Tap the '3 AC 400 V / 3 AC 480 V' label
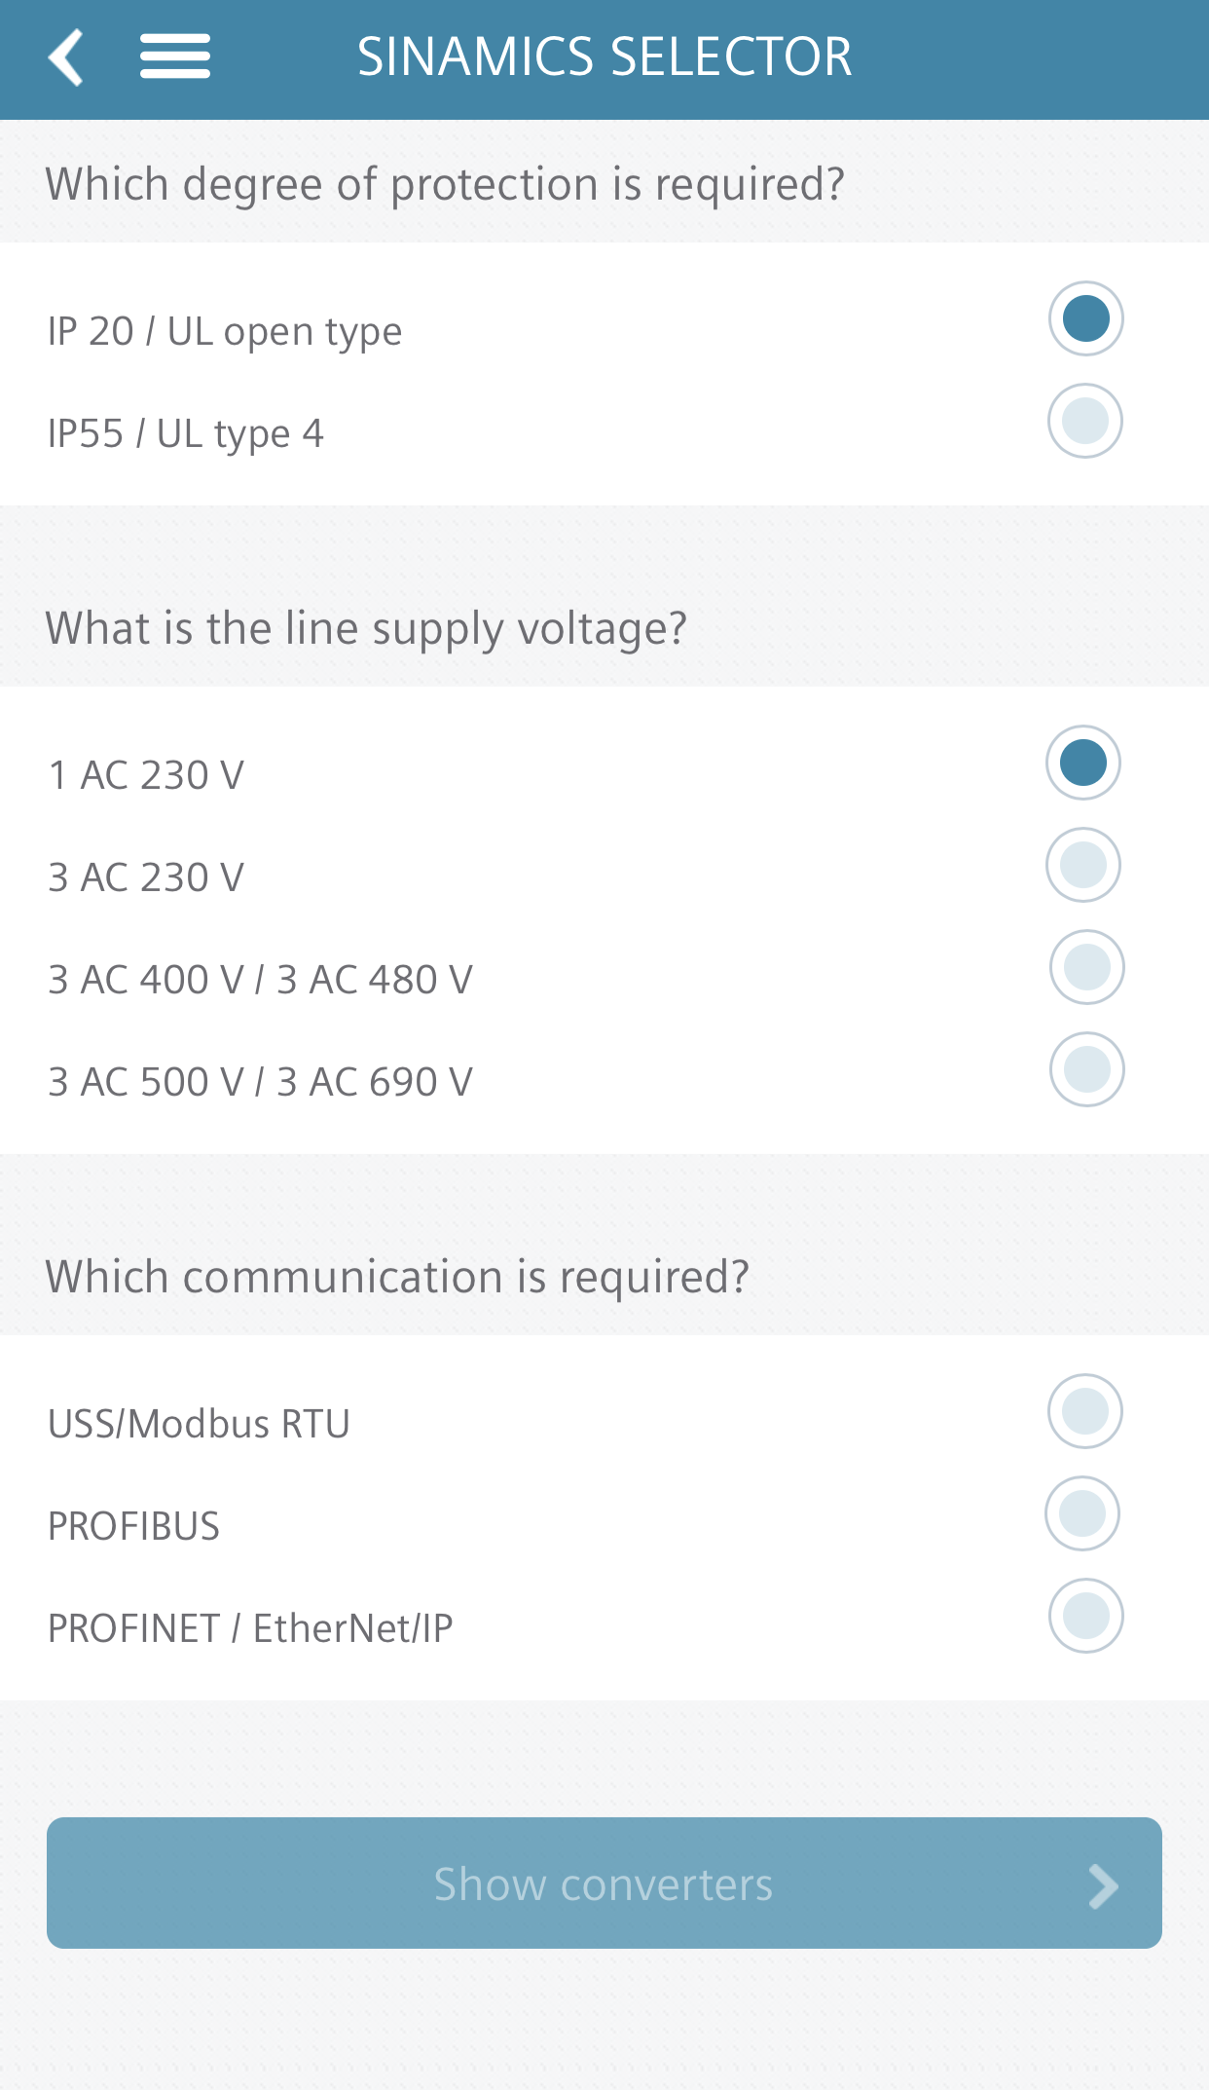 (x=261, y=980)
